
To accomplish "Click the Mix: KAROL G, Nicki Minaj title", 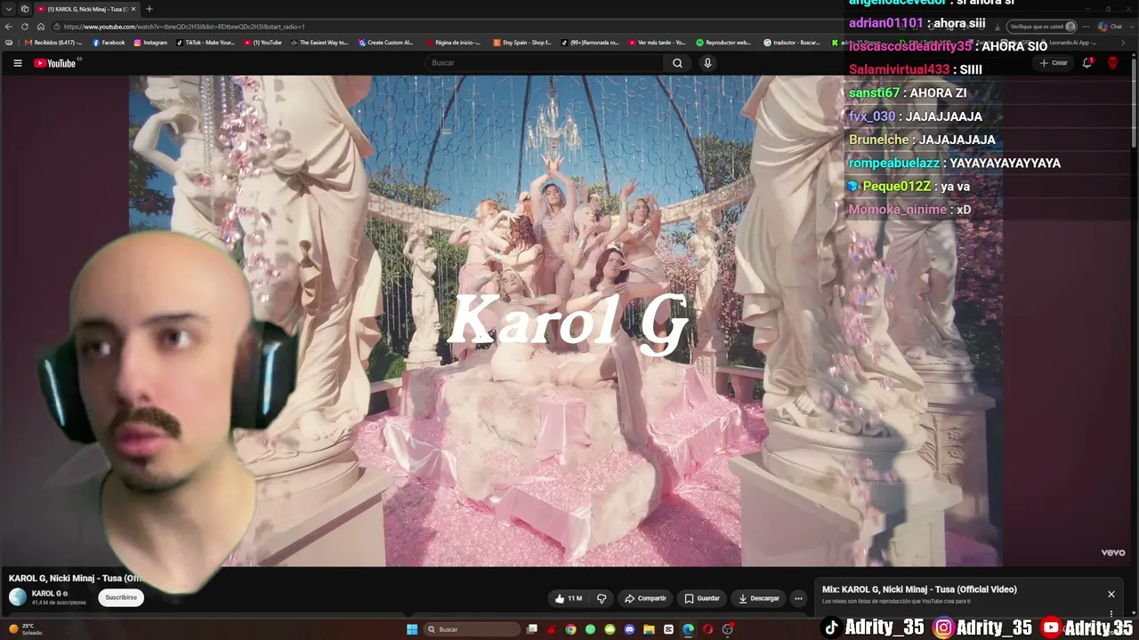I will 919,589.
